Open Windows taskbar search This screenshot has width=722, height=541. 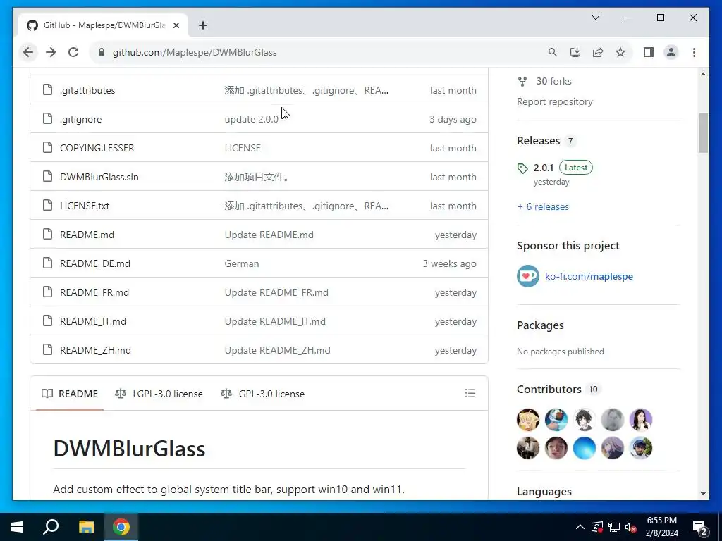51,527
